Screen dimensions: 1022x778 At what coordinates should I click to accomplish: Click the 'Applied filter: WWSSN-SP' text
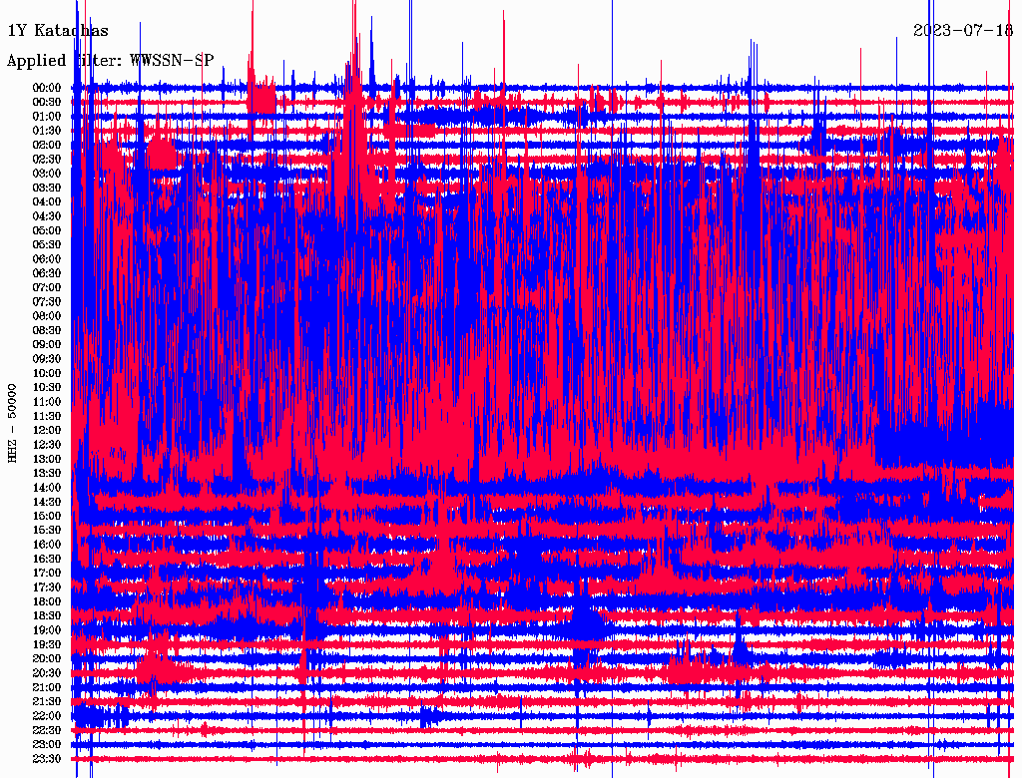(110, 61)
